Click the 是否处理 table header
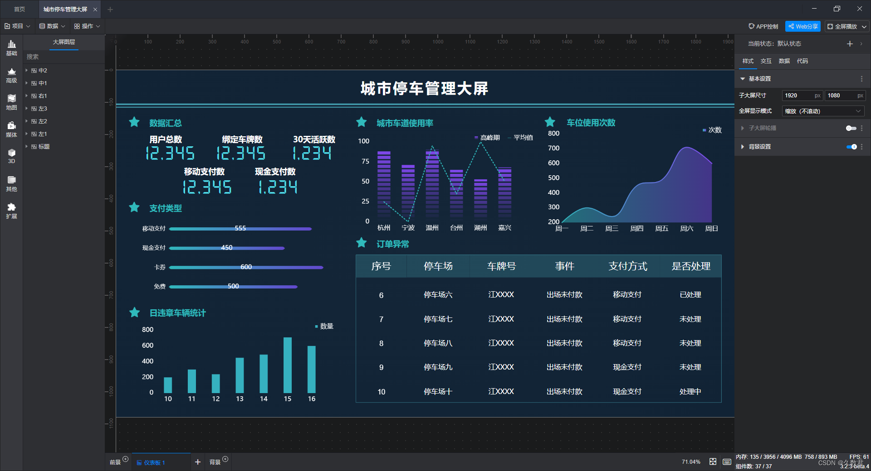This screenshot has width=871, height=471. click(x=691, y=266)
